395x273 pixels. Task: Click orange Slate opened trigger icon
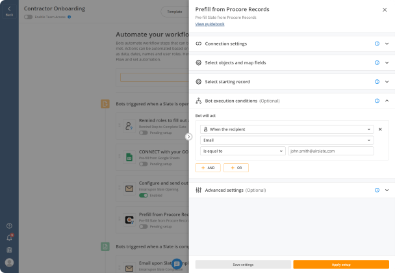(105, 103)
